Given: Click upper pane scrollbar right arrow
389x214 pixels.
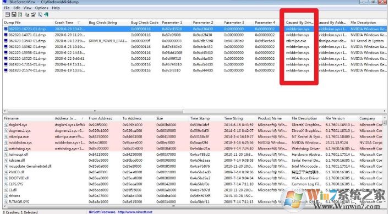Looking at the screenshot, I should tap(385, 111).
